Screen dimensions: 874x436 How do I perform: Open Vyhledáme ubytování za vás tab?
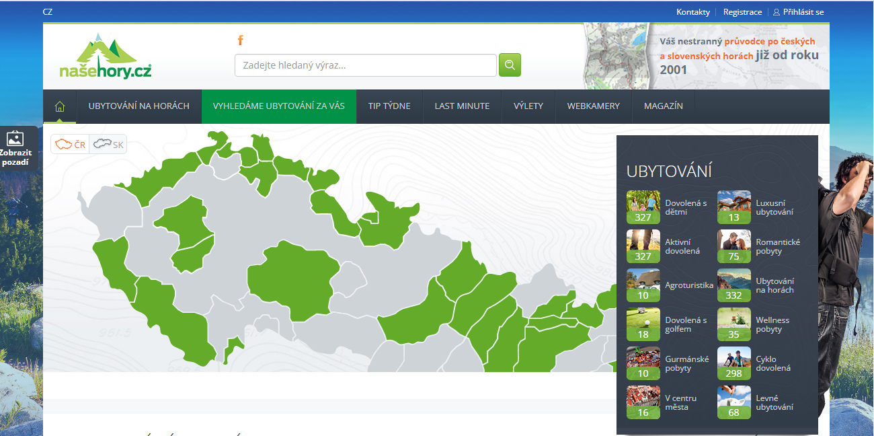[278, 106]
